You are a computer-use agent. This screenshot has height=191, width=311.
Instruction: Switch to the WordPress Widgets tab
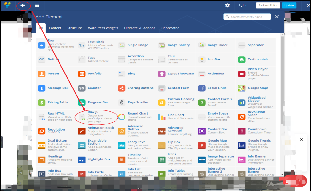pyautogui.click(x=103, y=28)
